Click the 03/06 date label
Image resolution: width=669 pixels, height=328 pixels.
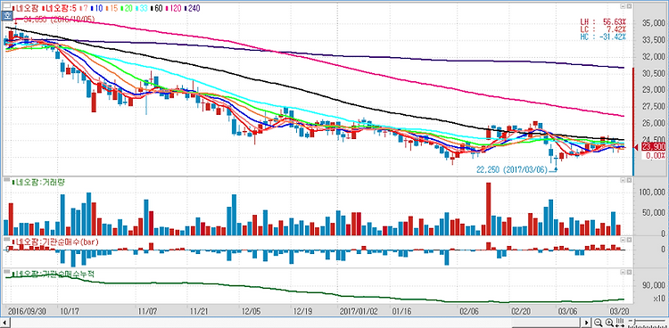click(568, 310)
